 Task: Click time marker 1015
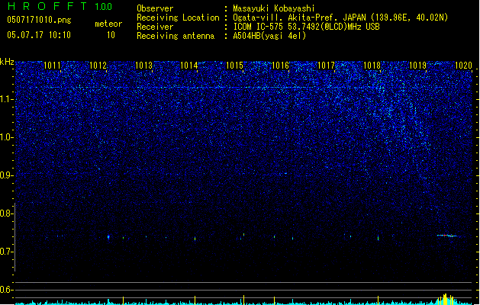235,66
